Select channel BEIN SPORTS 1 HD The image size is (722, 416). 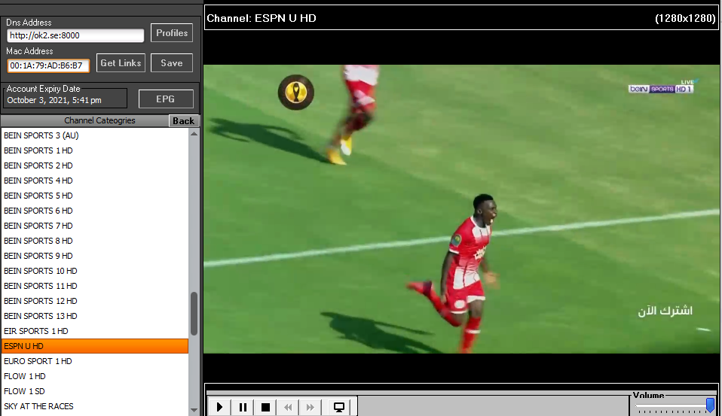pyautogui.click(x=95, y=150)
